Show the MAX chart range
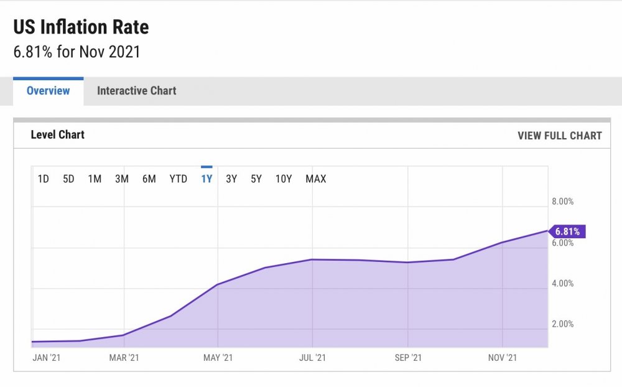The width and height of the screenshot is (622, 387). 316,179
